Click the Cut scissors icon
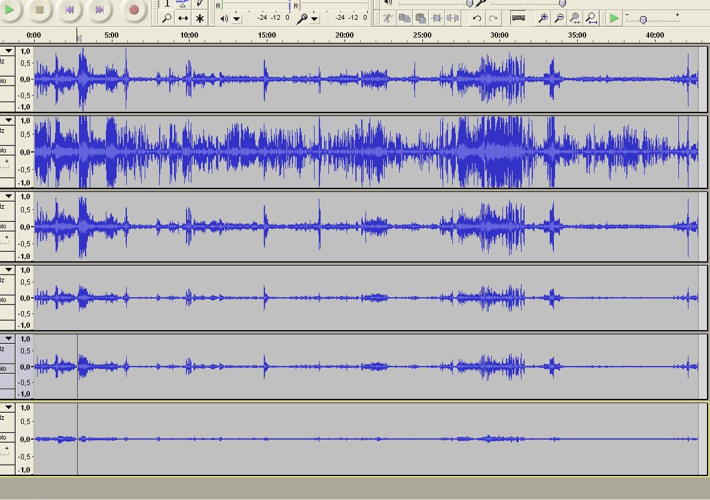Screen dimensions: 710x500 tap(388, 19)
